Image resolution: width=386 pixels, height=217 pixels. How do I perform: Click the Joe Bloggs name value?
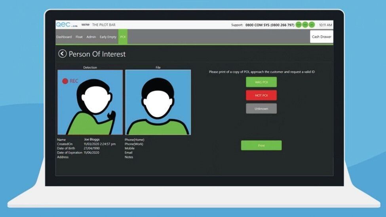(91, 140)
